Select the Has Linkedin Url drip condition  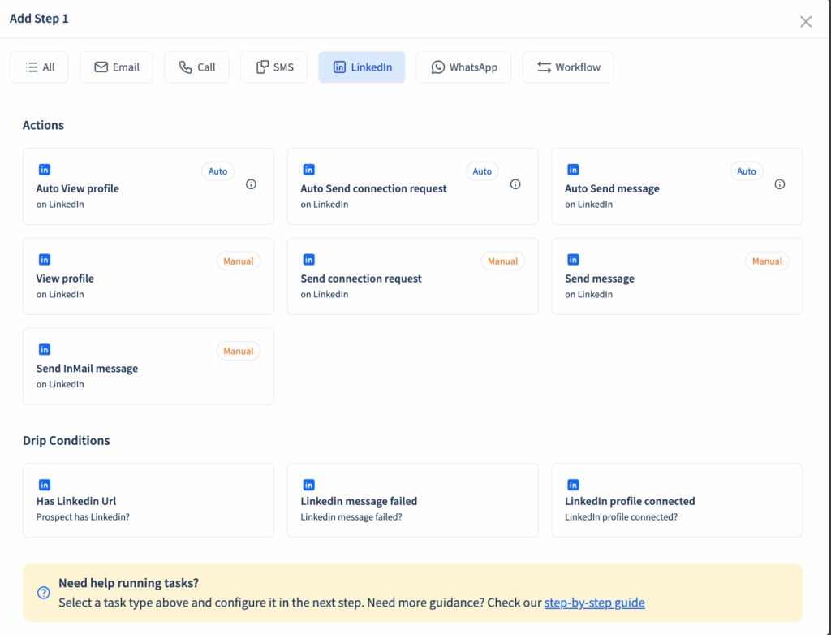(x=149, y=500)
